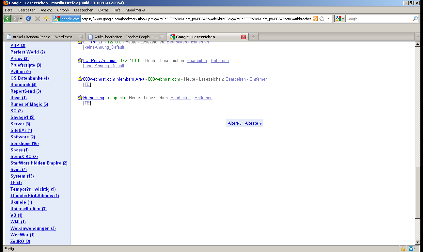The image size is (423, 252).
Task: Click the address bar URL field
Action: pyautogui.click(x=196, y=19)
